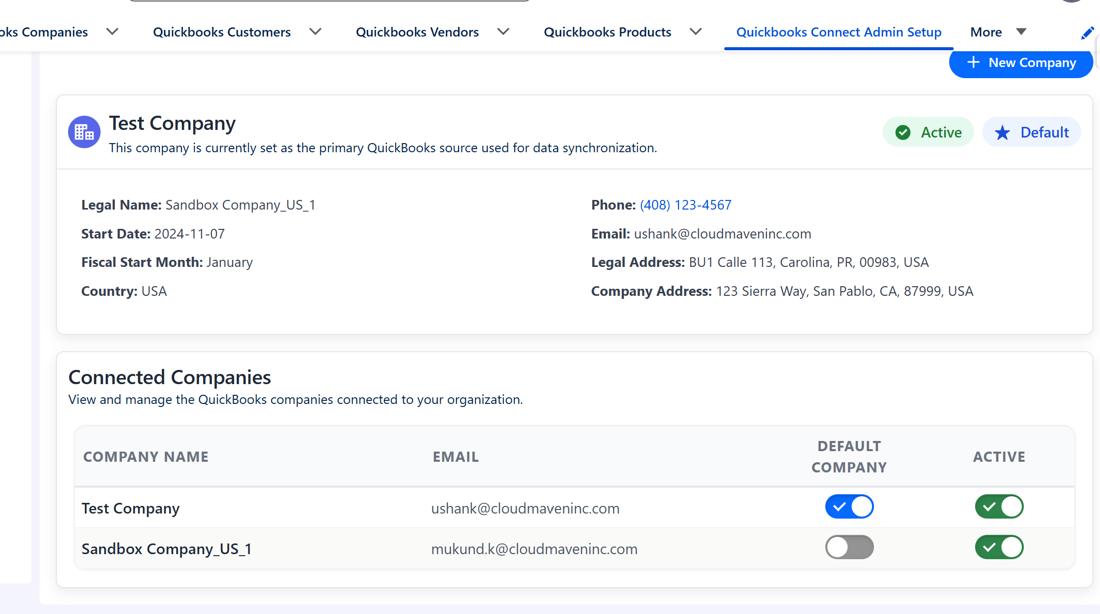This screenshot has width=1100, height=614.
Task: Open the Quickbooks Products tab
Action: pyautogui.click(x=607, y=32)
